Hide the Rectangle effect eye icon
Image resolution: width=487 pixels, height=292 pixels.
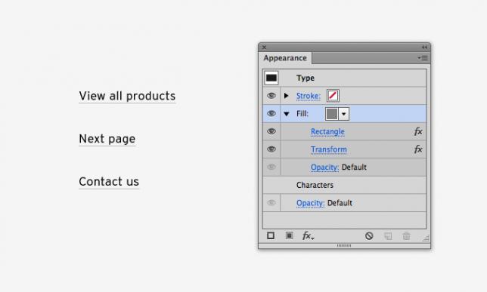pyautogui.click(x=271, y=131)
